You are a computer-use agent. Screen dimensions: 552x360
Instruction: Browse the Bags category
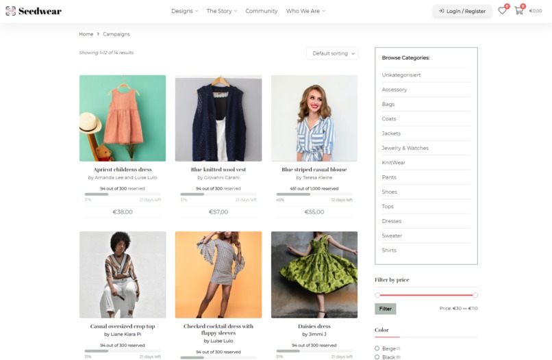(388, 104)
